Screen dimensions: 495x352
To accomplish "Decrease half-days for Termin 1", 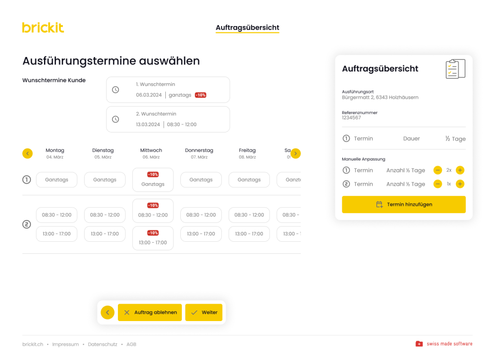I will [437, 170].
